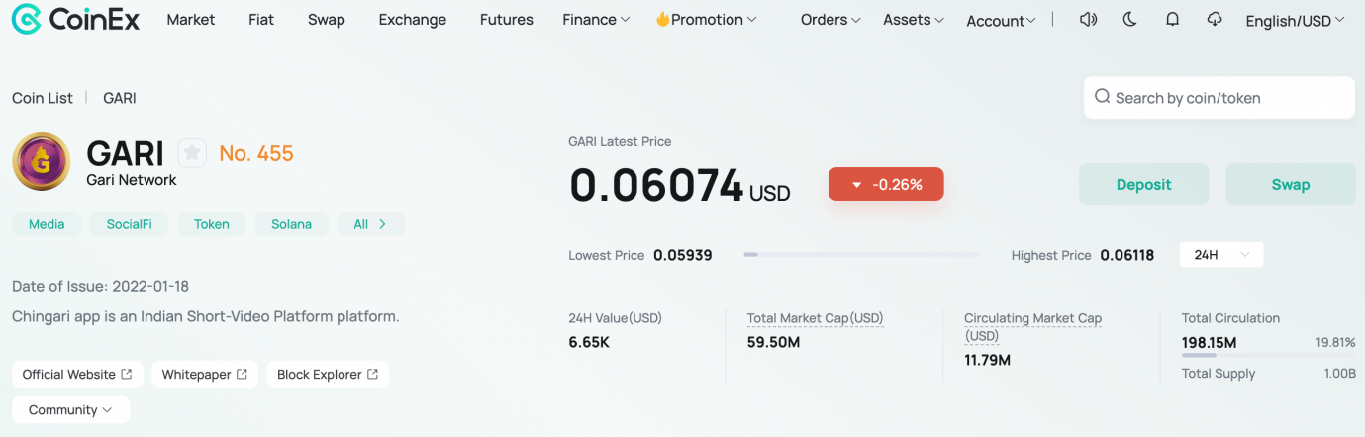Open the 24H time range dropdown
This screenshot has width=1365, height=437.
coord(1221,255)
